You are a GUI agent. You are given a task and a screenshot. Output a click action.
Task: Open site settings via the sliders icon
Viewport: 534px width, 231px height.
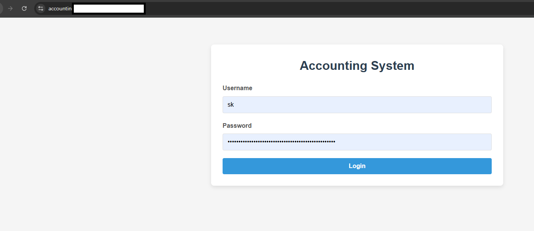point(40,8)
